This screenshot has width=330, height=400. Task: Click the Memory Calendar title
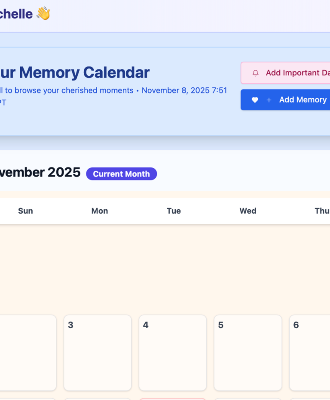point(75,72)
